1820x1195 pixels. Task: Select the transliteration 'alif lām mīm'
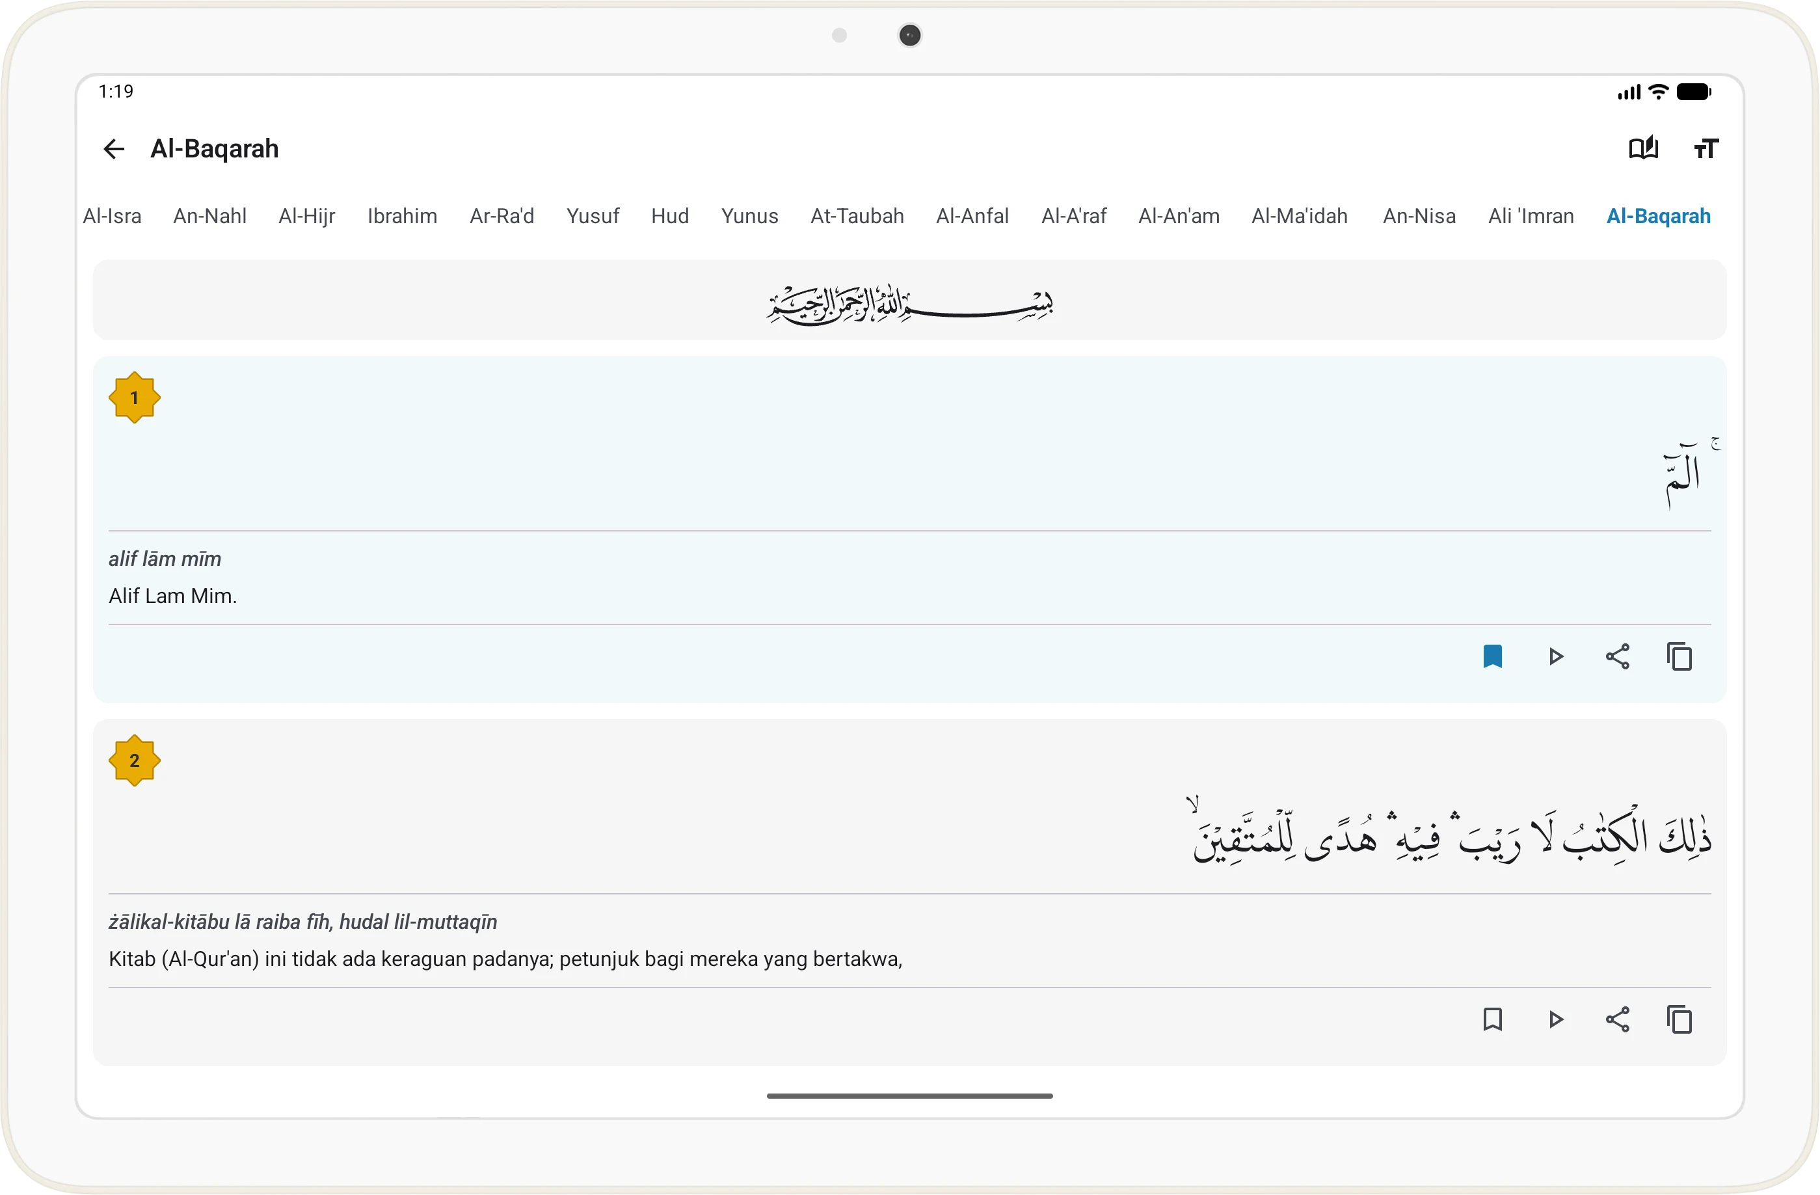click(x=165, y=559)
